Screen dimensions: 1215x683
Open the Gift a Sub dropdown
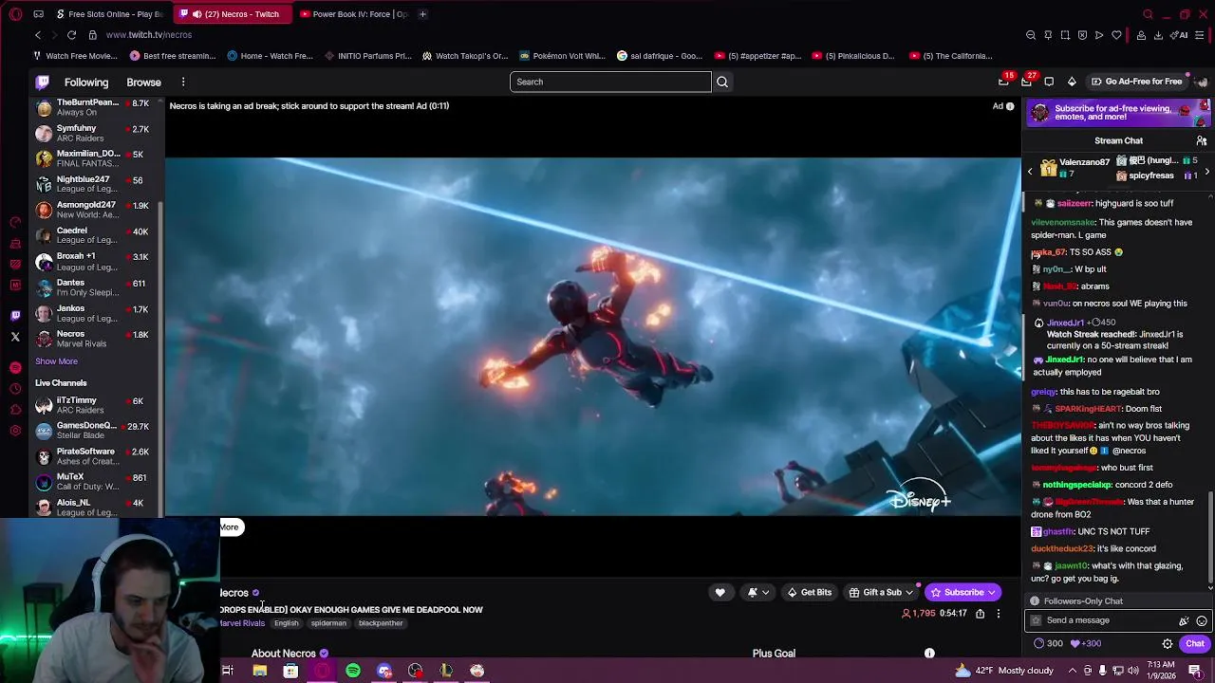pos(881,593)
